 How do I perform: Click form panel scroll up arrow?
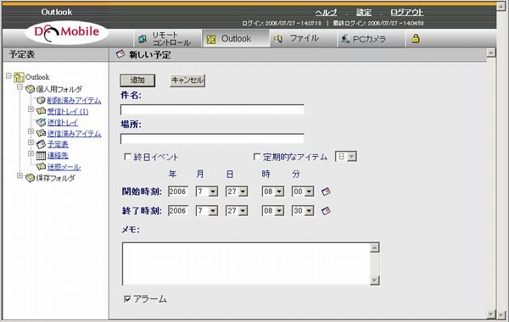(491, 53)
